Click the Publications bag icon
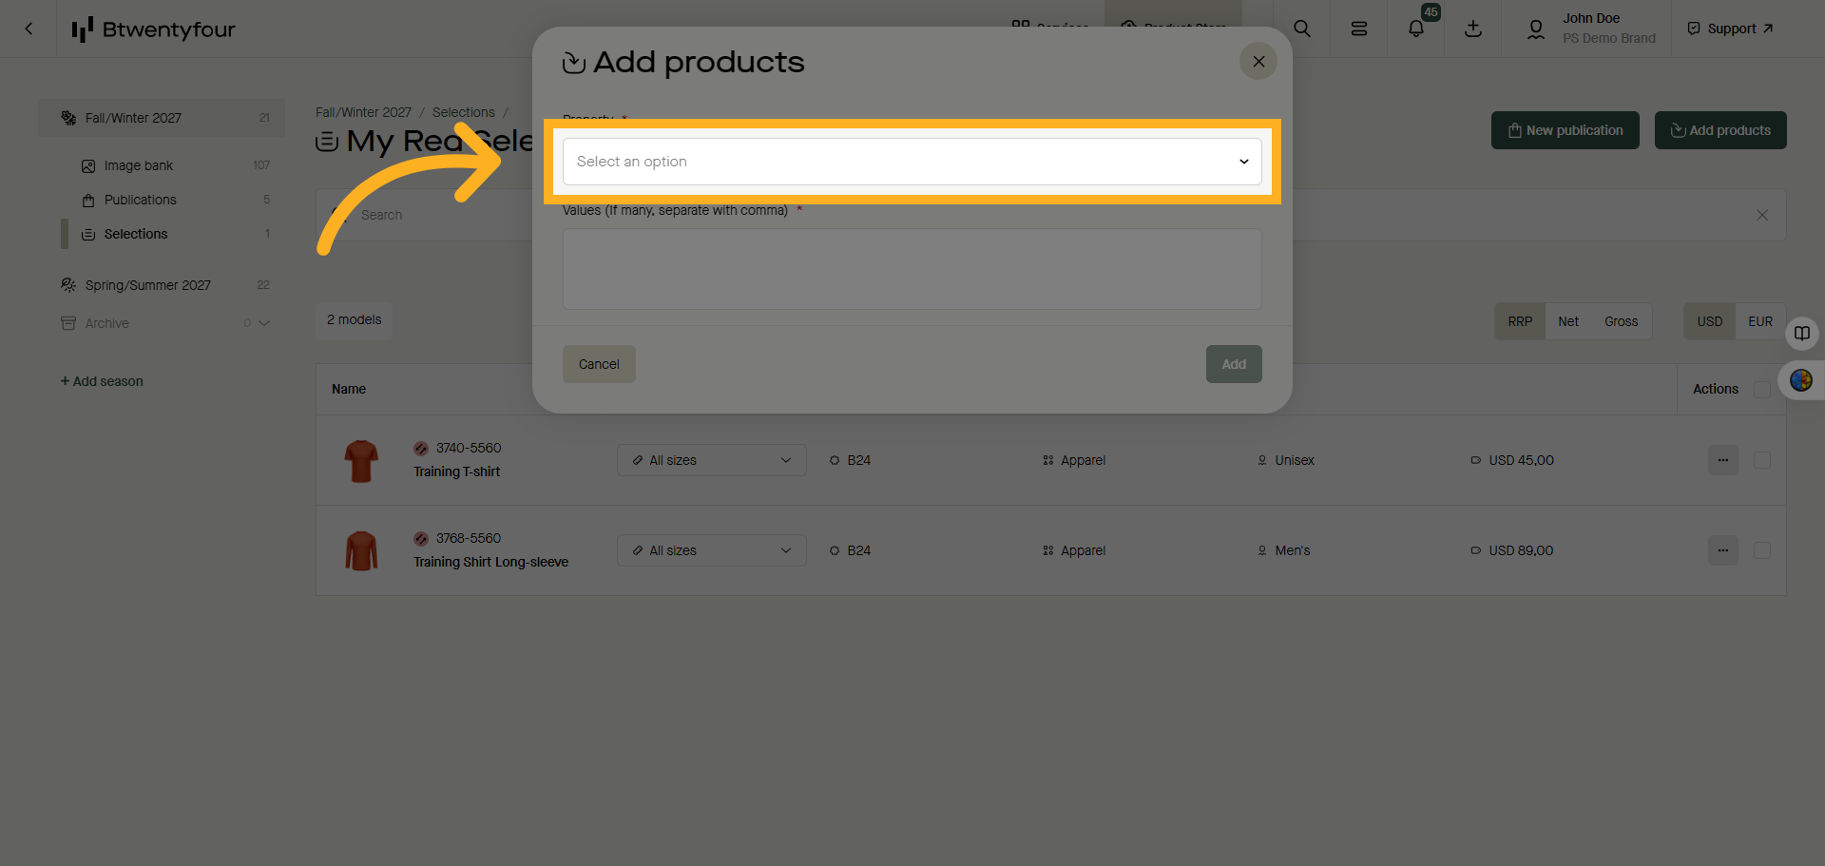 87,200
